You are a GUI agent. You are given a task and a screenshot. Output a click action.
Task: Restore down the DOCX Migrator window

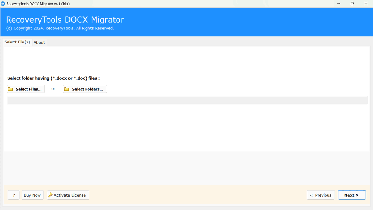pos(352,4)
